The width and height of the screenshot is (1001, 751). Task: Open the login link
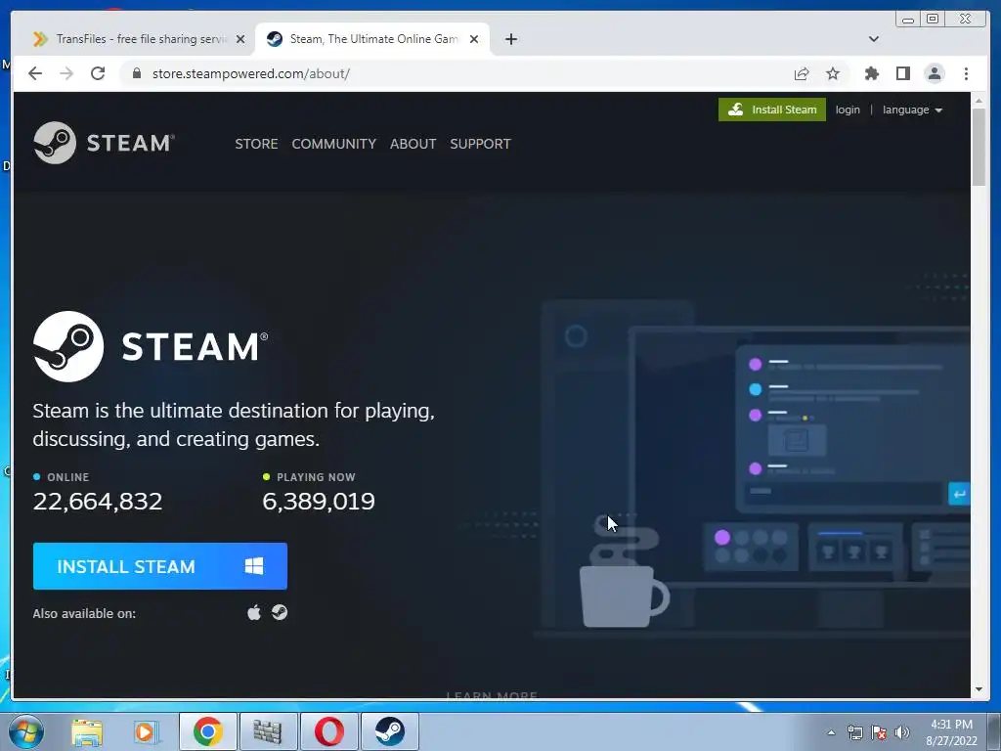[848, 110]
